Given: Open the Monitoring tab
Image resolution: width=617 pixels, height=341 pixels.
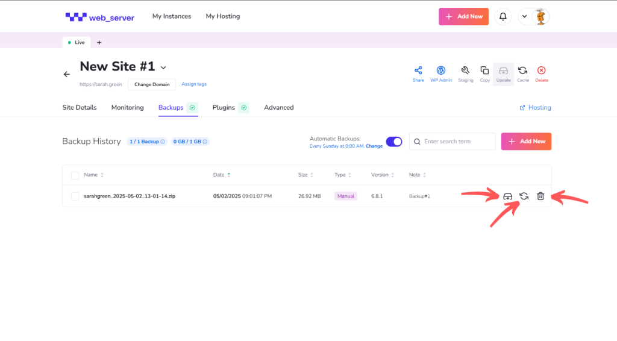Looking at the screenshot, I should pyautogui.click(x=127, y=107).
